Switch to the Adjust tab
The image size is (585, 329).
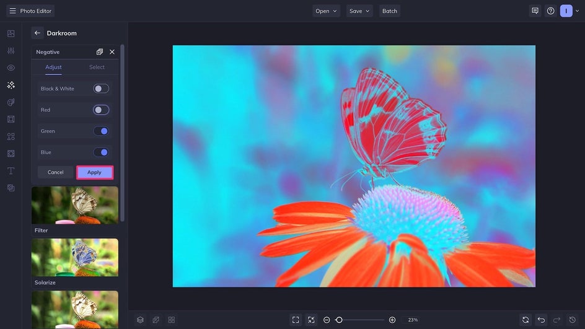53,67
